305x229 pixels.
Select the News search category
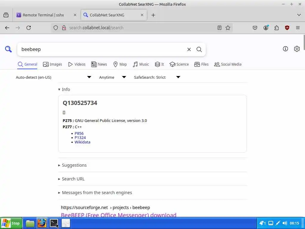(x=99, y=64)
